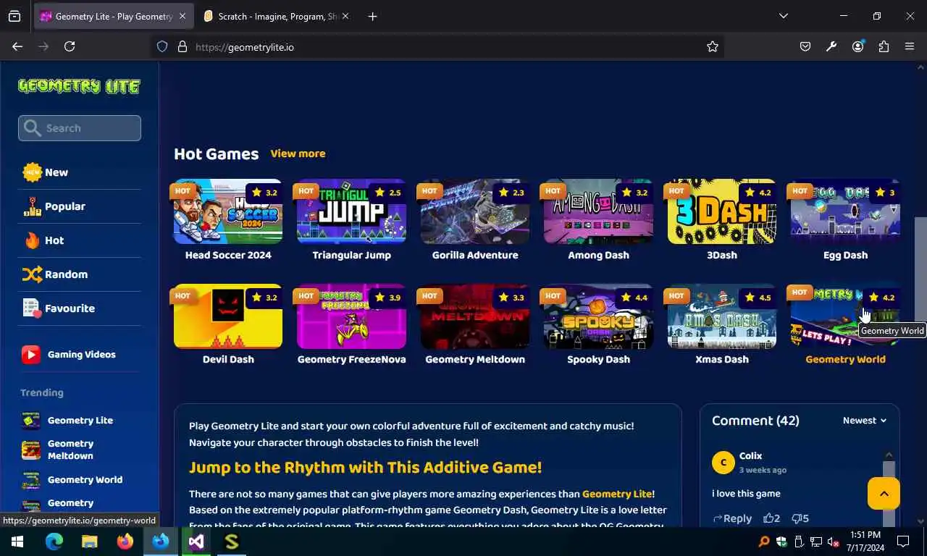The width and height of the screenshot is (927, 556).
Task: Go back to previous page
Action: (x=17, y=46)
